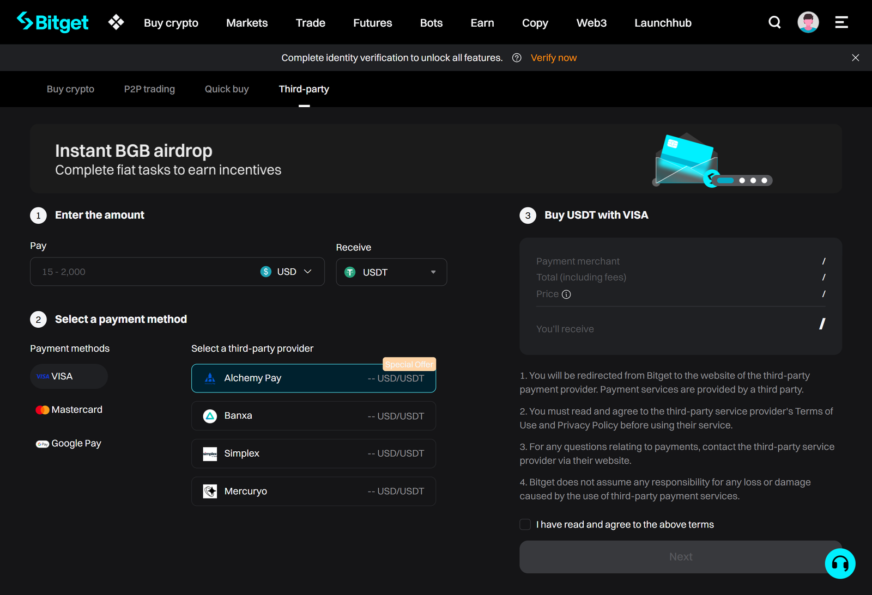Screen dimensions: 872x595
Task: Click the Price info icon
Action: pyautogui.click(x=566, y=295)
